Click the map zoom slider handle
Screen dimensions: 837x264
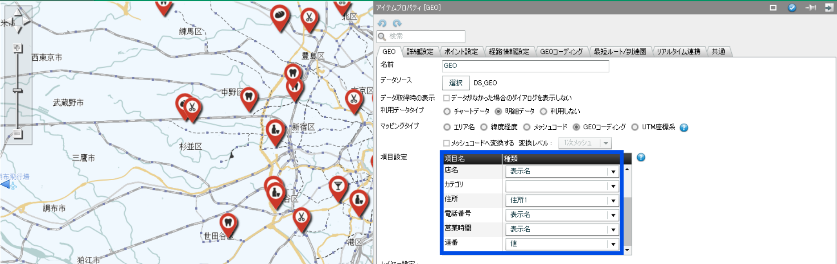coord(17,91)
